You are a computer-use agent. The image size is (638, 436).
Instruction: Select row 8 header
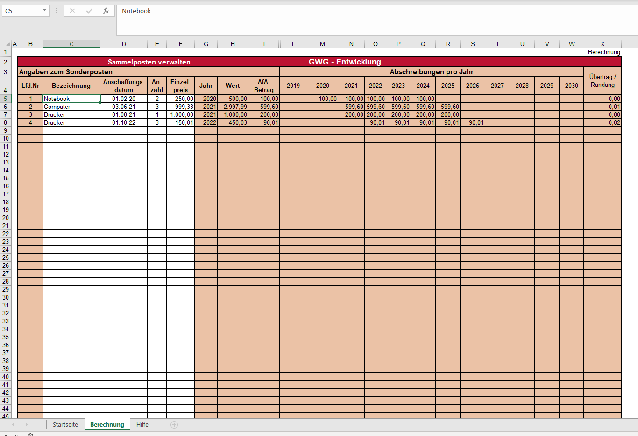coord(6,122)
